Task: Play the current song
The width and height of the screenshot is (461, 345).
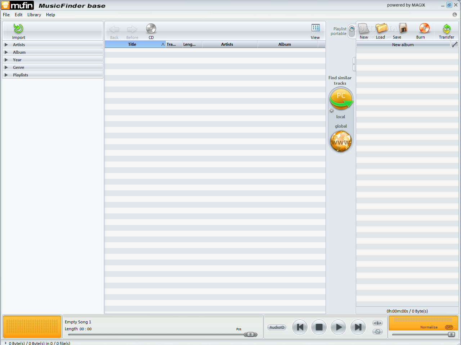Action: [x=338, y=327]
